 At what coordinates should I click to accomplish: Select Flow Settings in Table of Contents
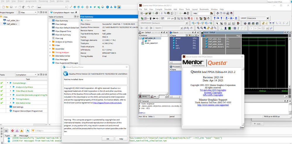pyautogui.click(x=61, y=24)
